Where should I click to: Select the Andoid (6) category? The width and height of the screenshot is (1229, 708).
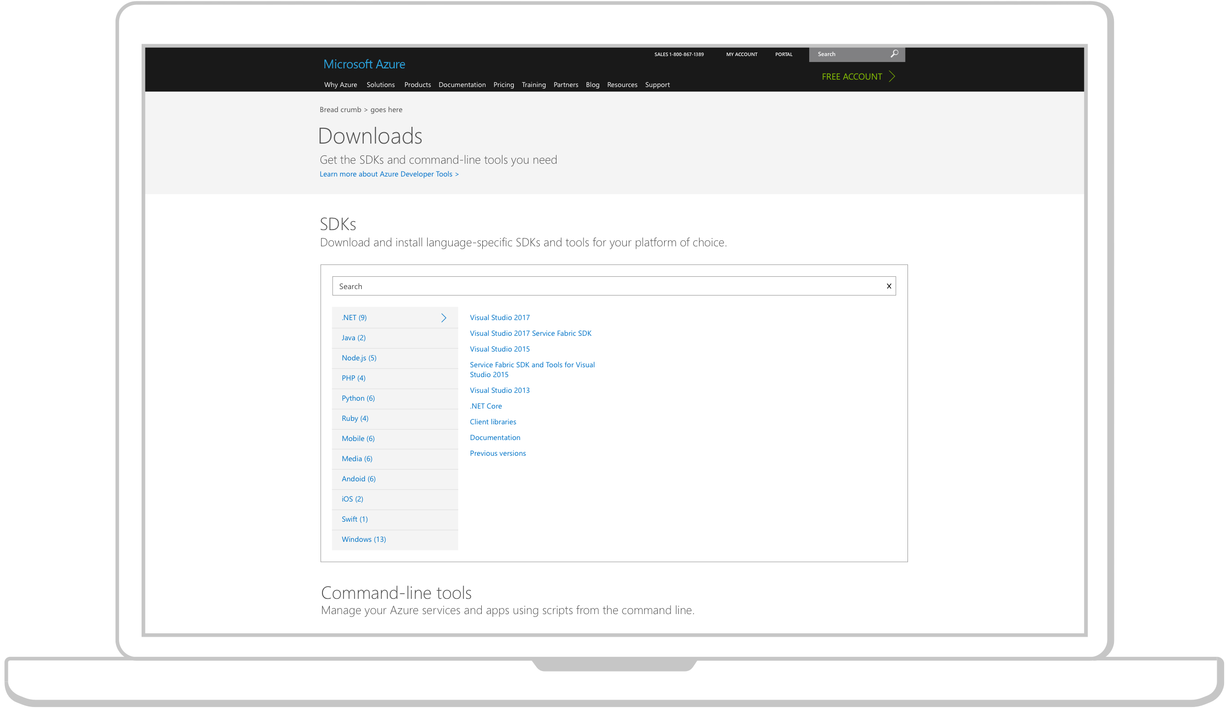click(395, 479)
